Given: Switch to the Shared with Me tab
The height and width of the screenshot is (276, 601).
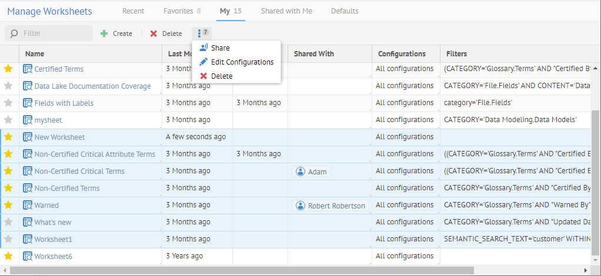Looking at the screenshot, I should click(286, 11).
